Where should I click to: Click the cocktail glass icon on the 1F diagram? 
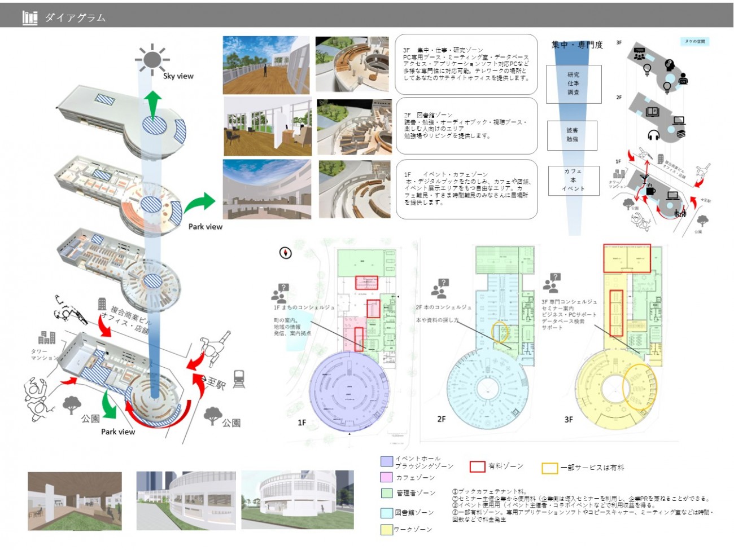coord(644,178)
